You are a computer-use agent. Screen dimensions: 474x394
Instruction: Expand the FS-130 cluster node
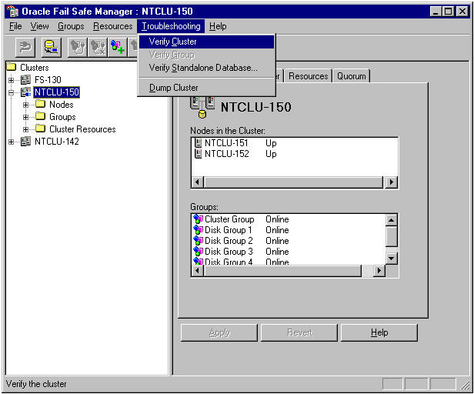coord(12,80)
